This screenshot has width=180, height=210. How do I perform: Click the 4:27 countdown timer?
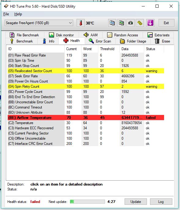coord(111,201)
